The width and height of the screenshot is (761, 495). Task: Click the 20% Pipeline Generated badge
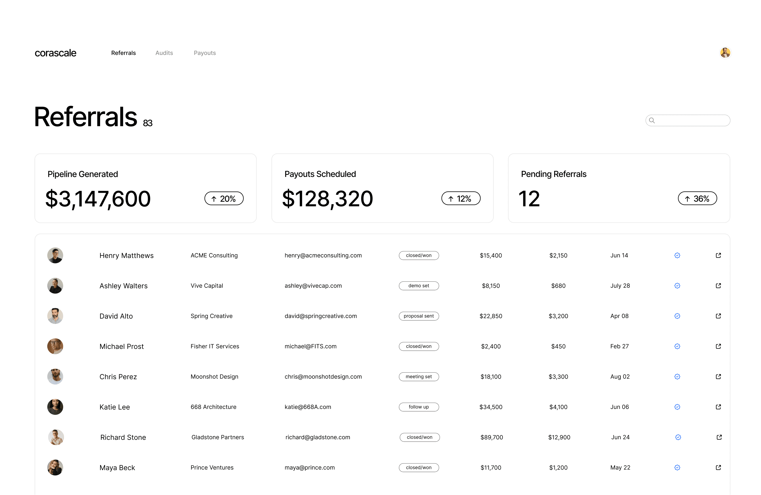(224, 198)
